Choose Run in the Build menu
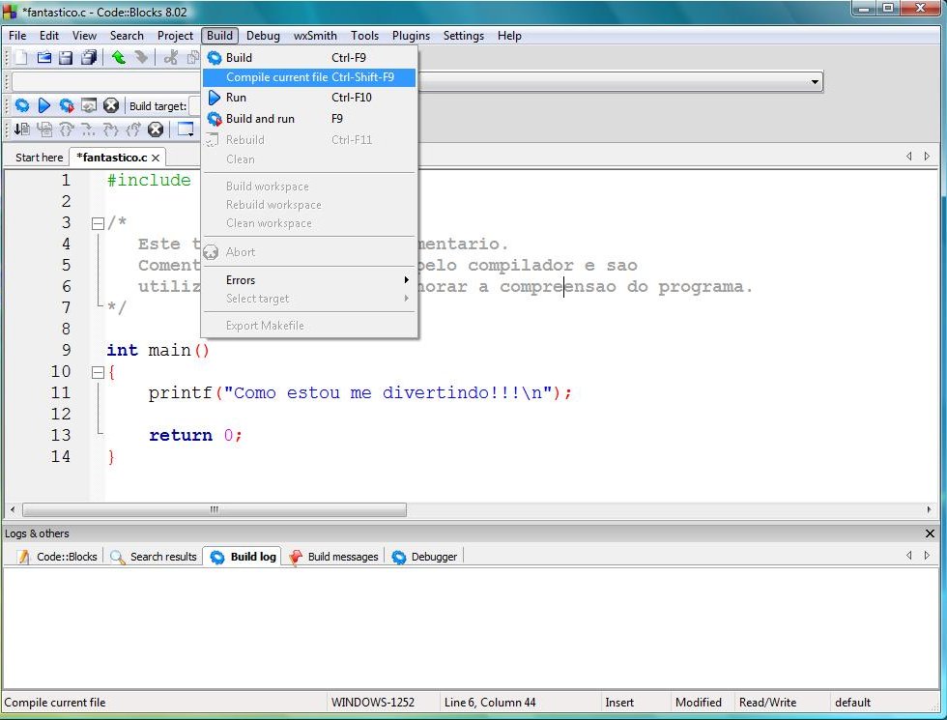Screen dimensions: 947x720 coord(309,98)
